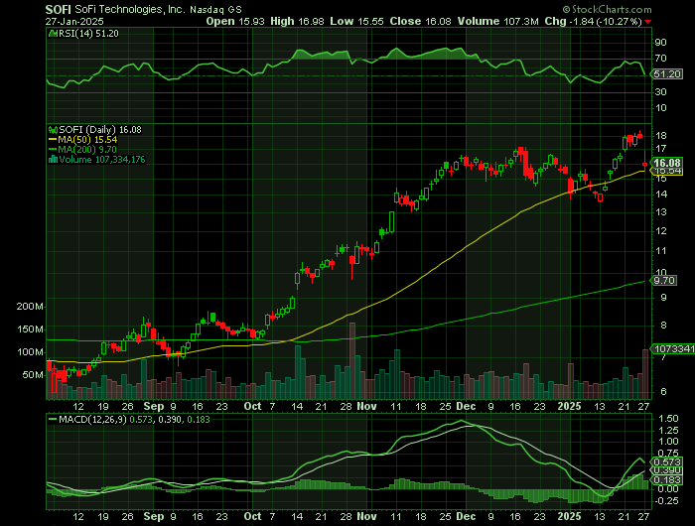Click the 27-Jan-2025 date text
Image resolution: width=695 pixels, height=526 pixels.
74,21
